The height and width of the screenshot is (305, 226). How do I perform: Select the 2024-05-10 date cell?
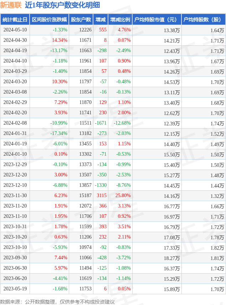[x=15, y=30]
